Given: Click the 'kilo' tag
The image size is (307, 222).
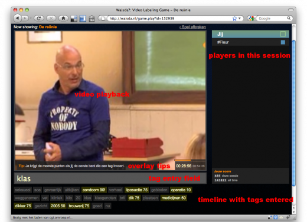Looking at the screenshot, I should point(69,198).
